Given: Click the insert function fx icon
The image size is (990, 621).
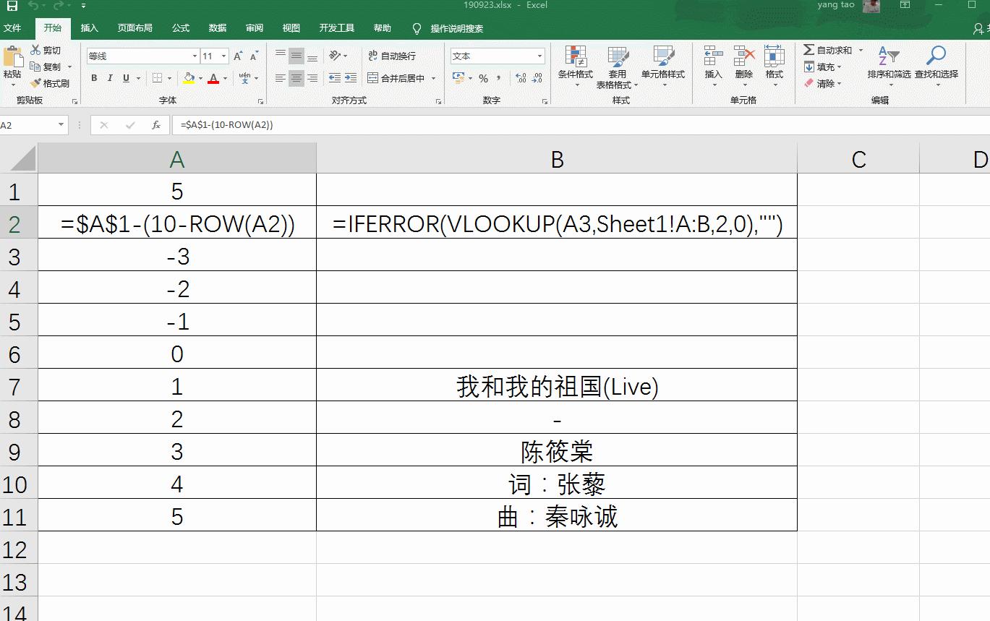Looking at the screenshot, I should click(156, 125).
